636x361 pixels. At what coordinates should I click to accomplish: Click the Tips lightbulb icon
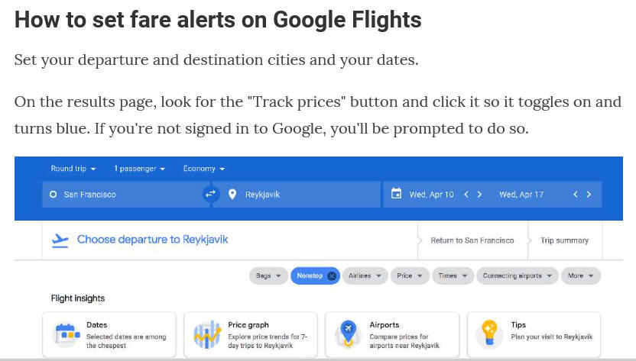489,333
